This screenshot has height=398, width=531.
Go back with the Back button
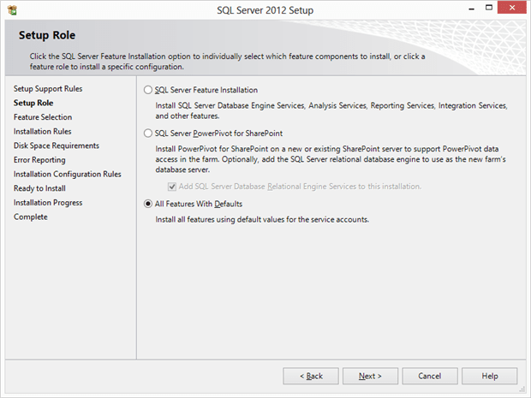coord(311,376)
